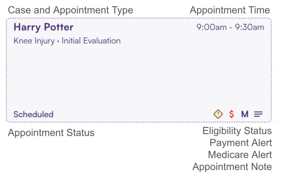The image size is (281, 176).
Task: Click the Initial Evaluation appointment type
Action: (x=91, y=41)
